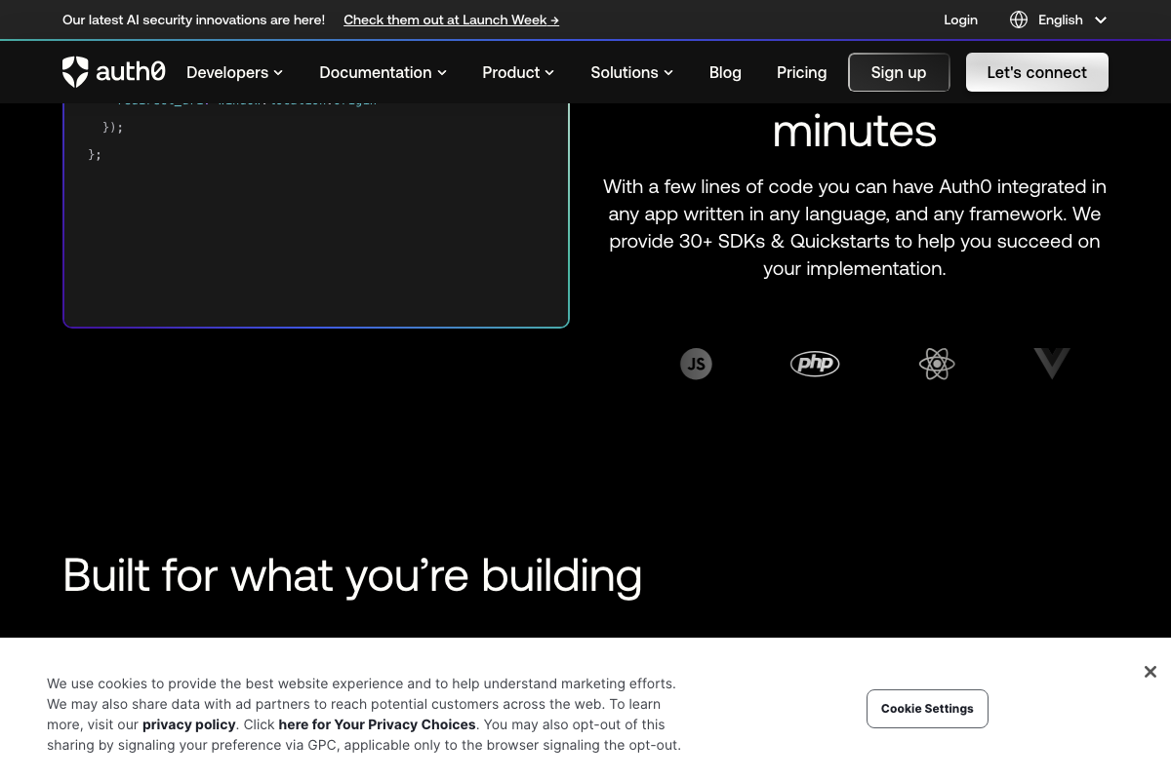Expand the Product dropdown menu
The image size is (1171, 780).
pos(518,72)
